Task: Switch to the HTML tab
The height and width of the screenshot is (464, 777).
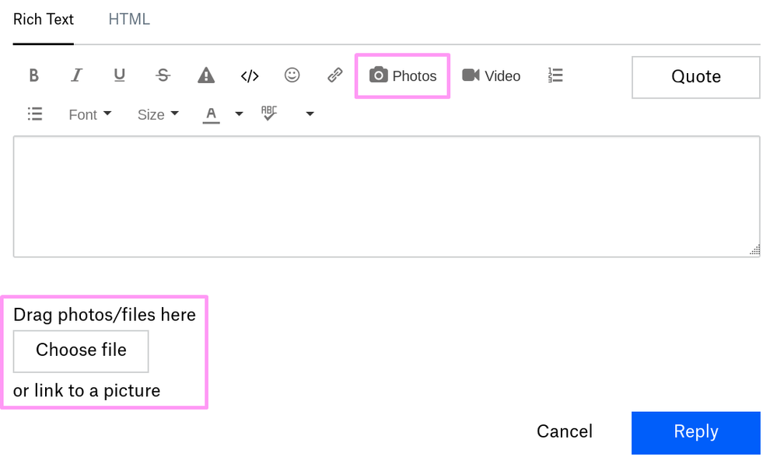Action: [x=129, y=19]
